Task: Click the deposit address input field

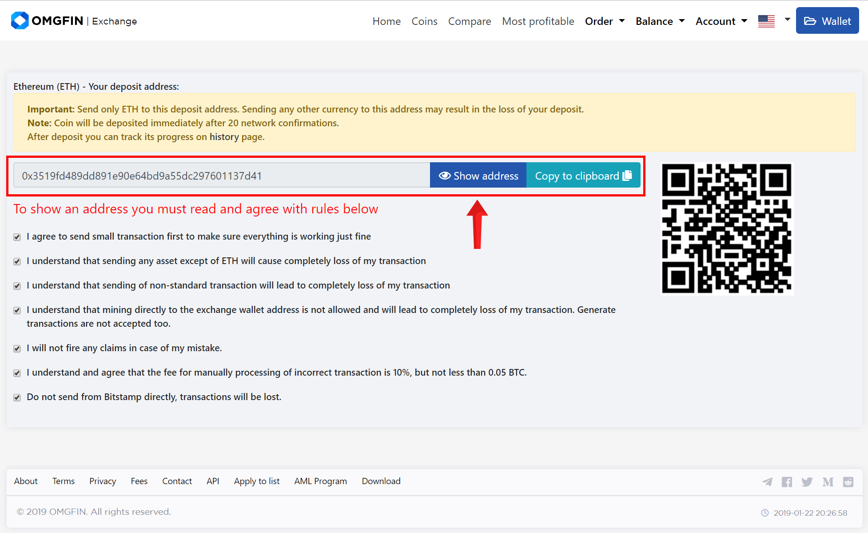Action: pyautogui.click(x=222, y=175)
